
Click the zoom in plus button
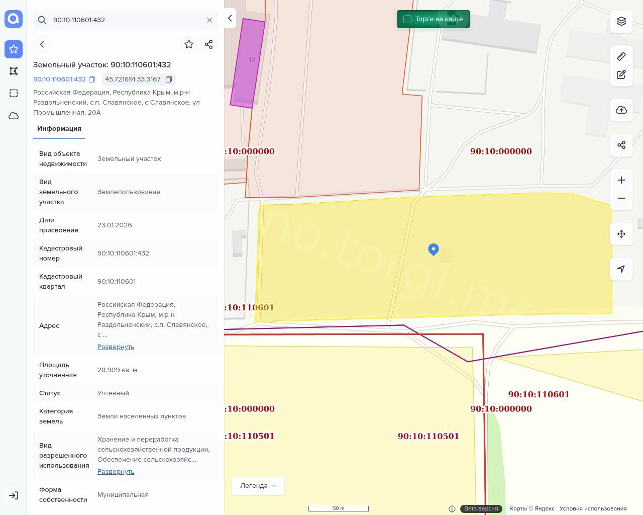621,181
